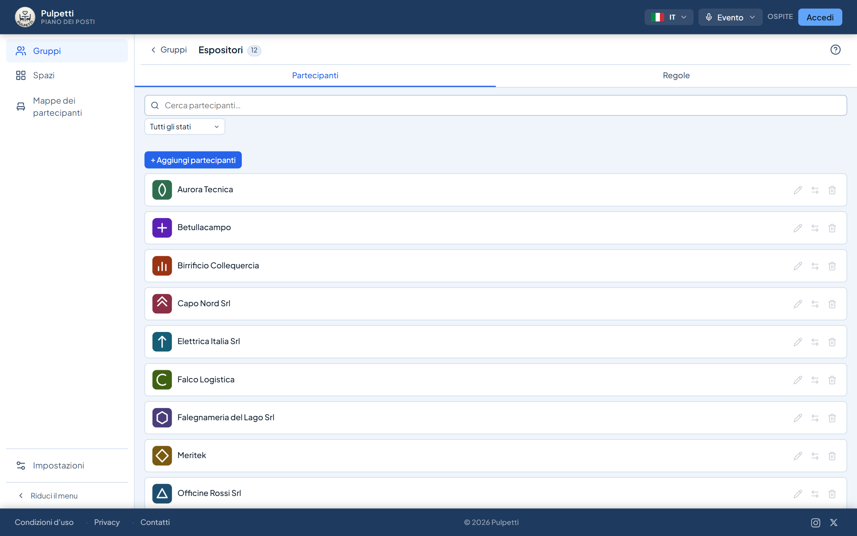Viewport: 857px width, 536px height.
Task: Go back to Gruppi breadcrumb
Action: [169, 50]
